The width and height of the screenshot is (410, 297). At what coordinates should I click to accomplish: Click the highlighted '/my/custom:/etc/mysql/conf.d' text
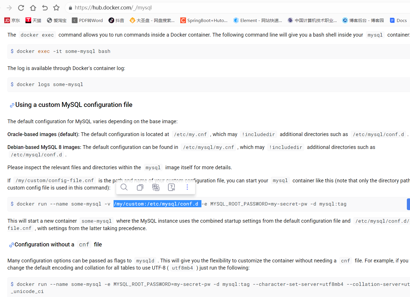coord(157,204)
